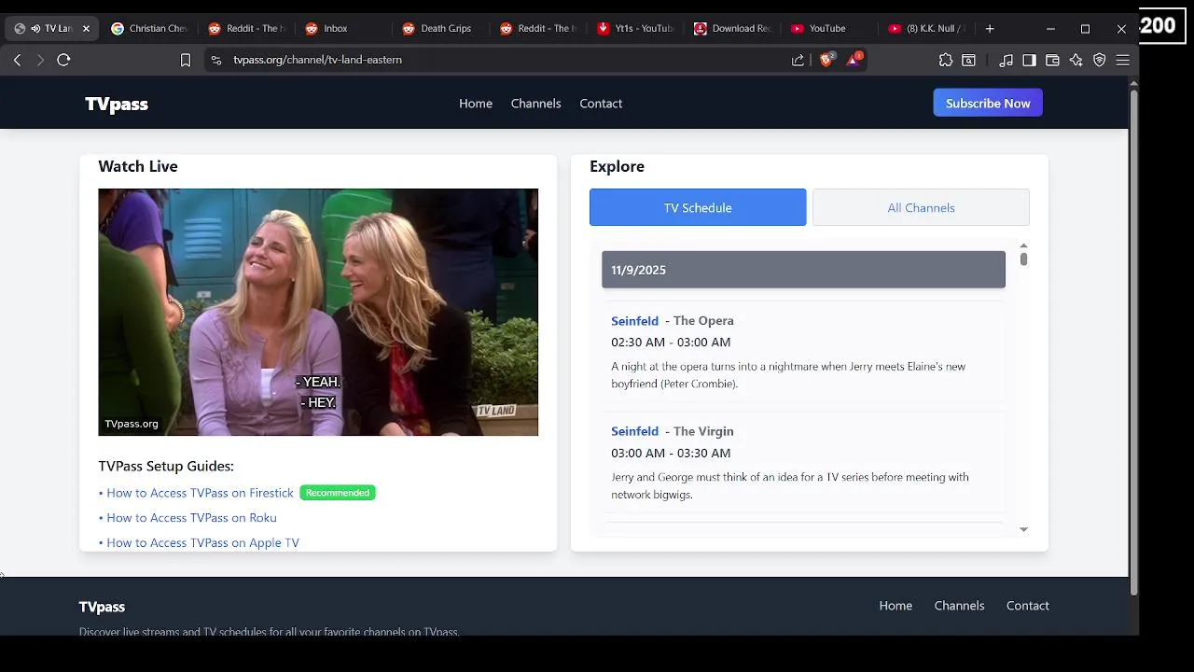Click the Explore heading
Image resolution: width=1194 pixels, height=672 pixels.
pyautogui.click(x=617, y=166)
